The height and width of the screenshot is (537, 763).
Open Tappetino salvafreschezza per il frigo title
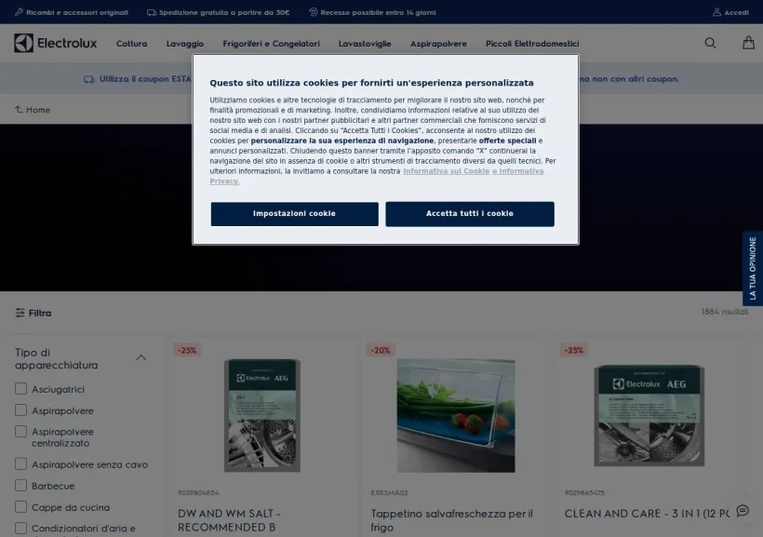point(451,520)
